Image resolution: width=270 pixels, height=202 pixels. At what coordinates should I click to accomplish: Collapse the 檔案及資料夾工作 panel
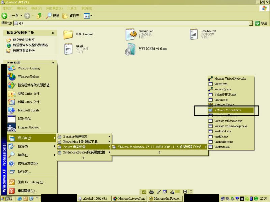click(x=53, y=33)
